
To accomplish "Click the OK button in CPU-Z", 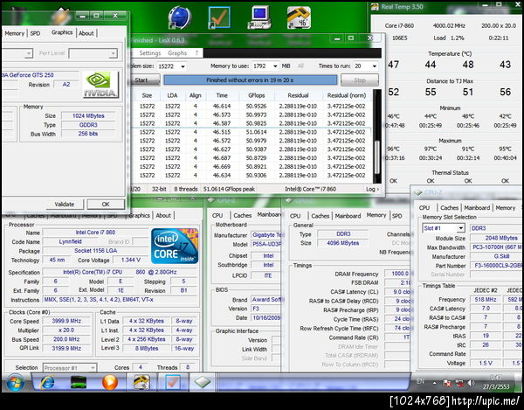I will click(x=106, y=205).
